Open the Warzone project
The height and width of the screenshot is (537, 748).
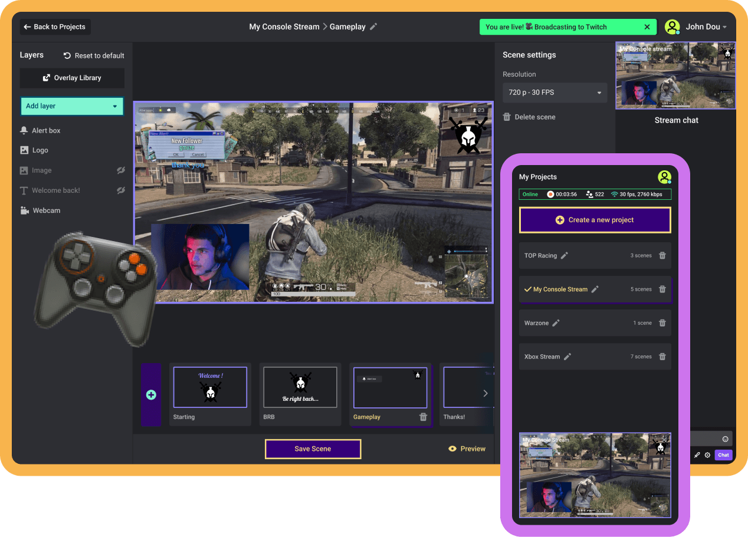(595, 323)
